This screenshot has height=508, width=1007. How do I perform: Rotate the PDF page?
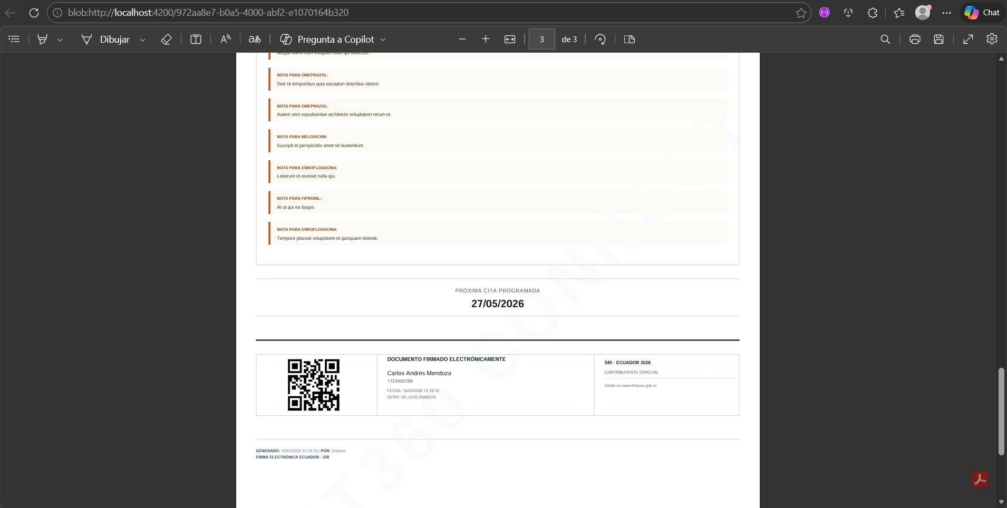coord(600,39)
